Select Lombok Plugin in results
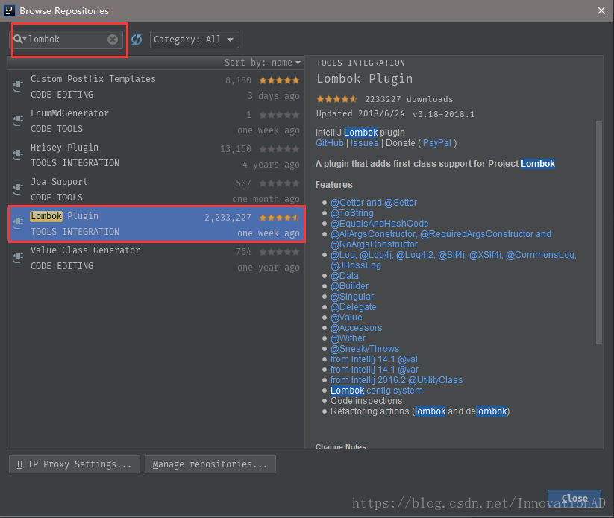The width and height of the screenshot is (614, 518). point(156,224)
